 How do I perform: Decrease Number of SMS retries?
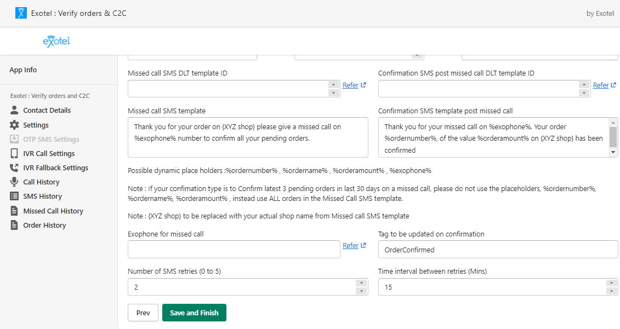pos(361,291)
